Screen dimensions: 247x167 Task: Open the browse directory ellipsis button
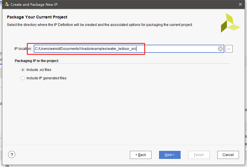click(229, 49)
